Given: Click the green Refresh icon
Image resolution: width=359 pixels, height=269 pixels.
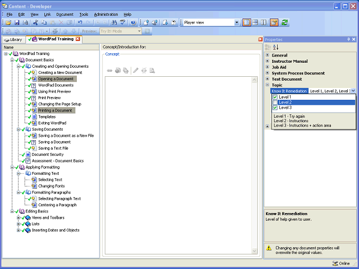Looking at the screenshot, I should click(284, 22).
